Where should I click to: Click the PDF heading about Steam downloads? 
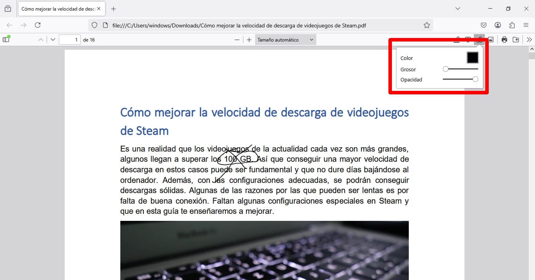265,121
